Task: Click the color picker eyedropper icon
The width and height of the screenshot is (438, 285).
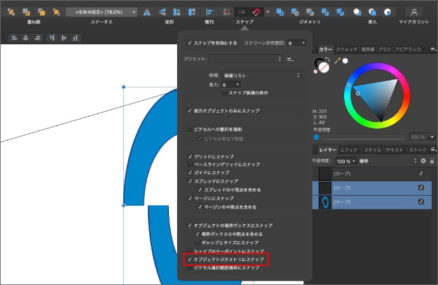Action: (x=338, y=61)
